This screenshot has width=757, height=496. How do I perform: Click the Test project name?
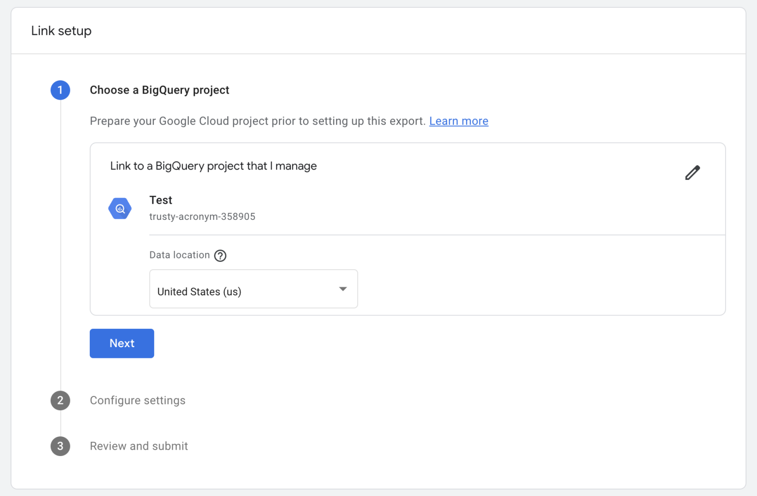coord(161,200)
